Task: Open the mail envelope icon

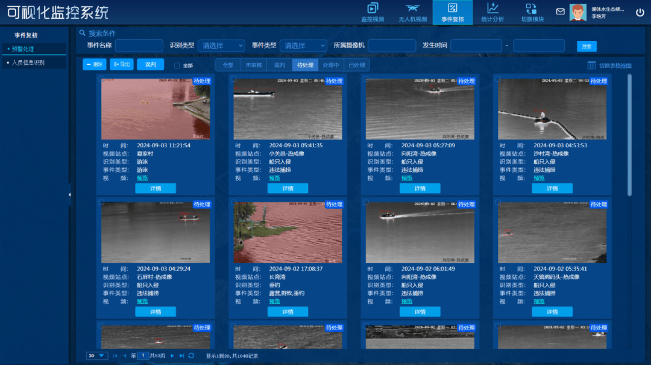Action: (561, 11)
